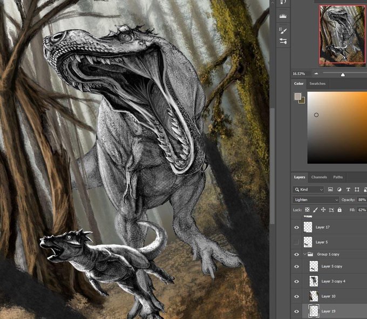Click the Fill 62% field
The height and width of the screenshot is (319, 367).
click(x=362, y=210)
